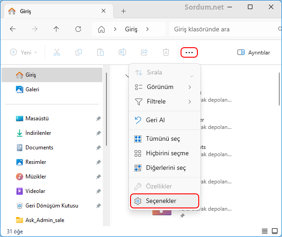
Task: Click the 31 öğe status text
Action: click(x=15, y=232)
